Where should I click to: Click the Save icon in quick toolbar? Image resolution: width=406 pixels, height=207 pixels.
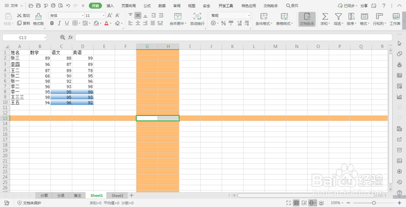pos(38,5)
